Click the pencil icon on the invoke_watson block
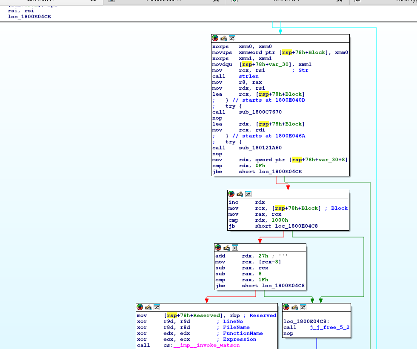 pyautogui.click(x=148, y=307)
